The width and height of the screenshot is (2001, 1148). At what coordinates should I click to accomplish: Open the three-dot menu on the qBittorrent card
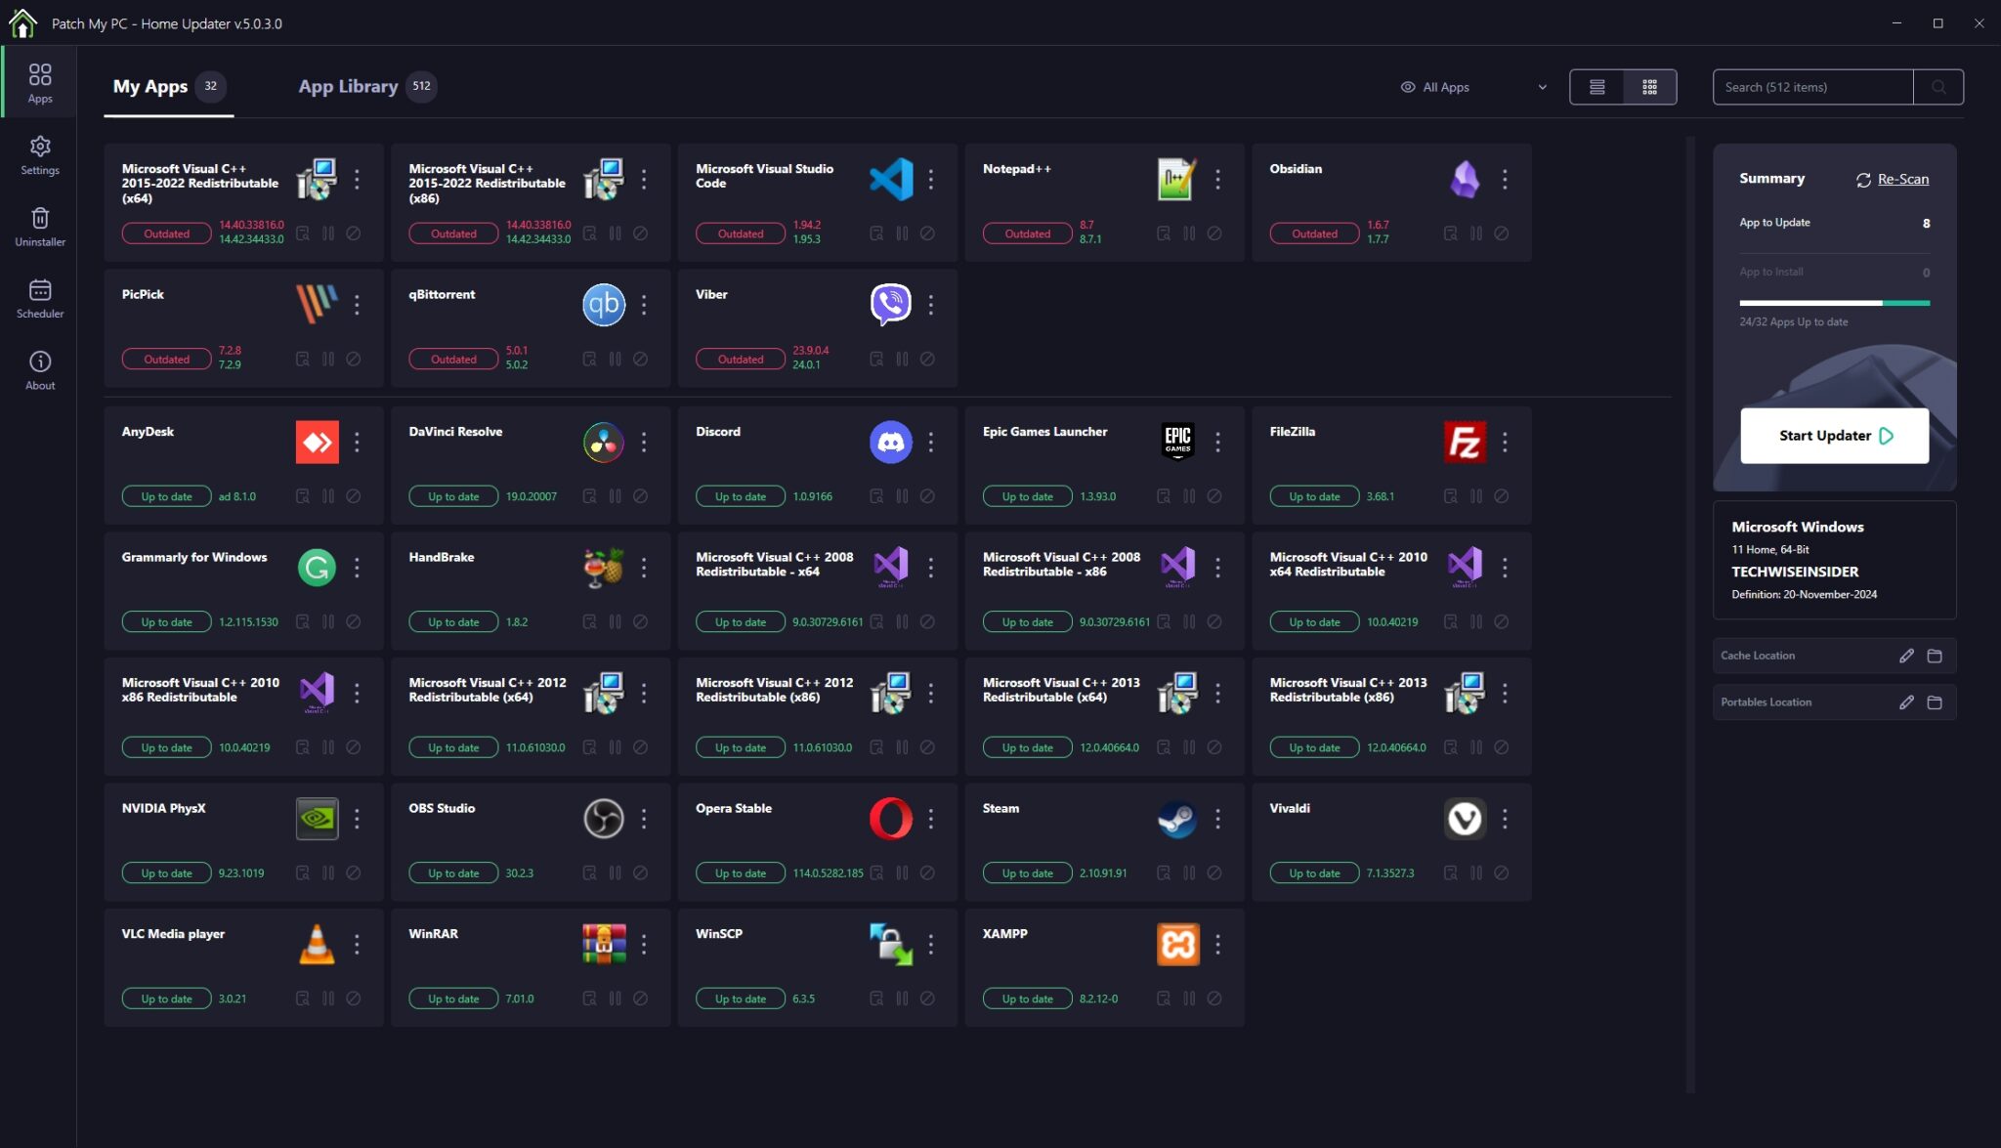[x=644, y=305]
